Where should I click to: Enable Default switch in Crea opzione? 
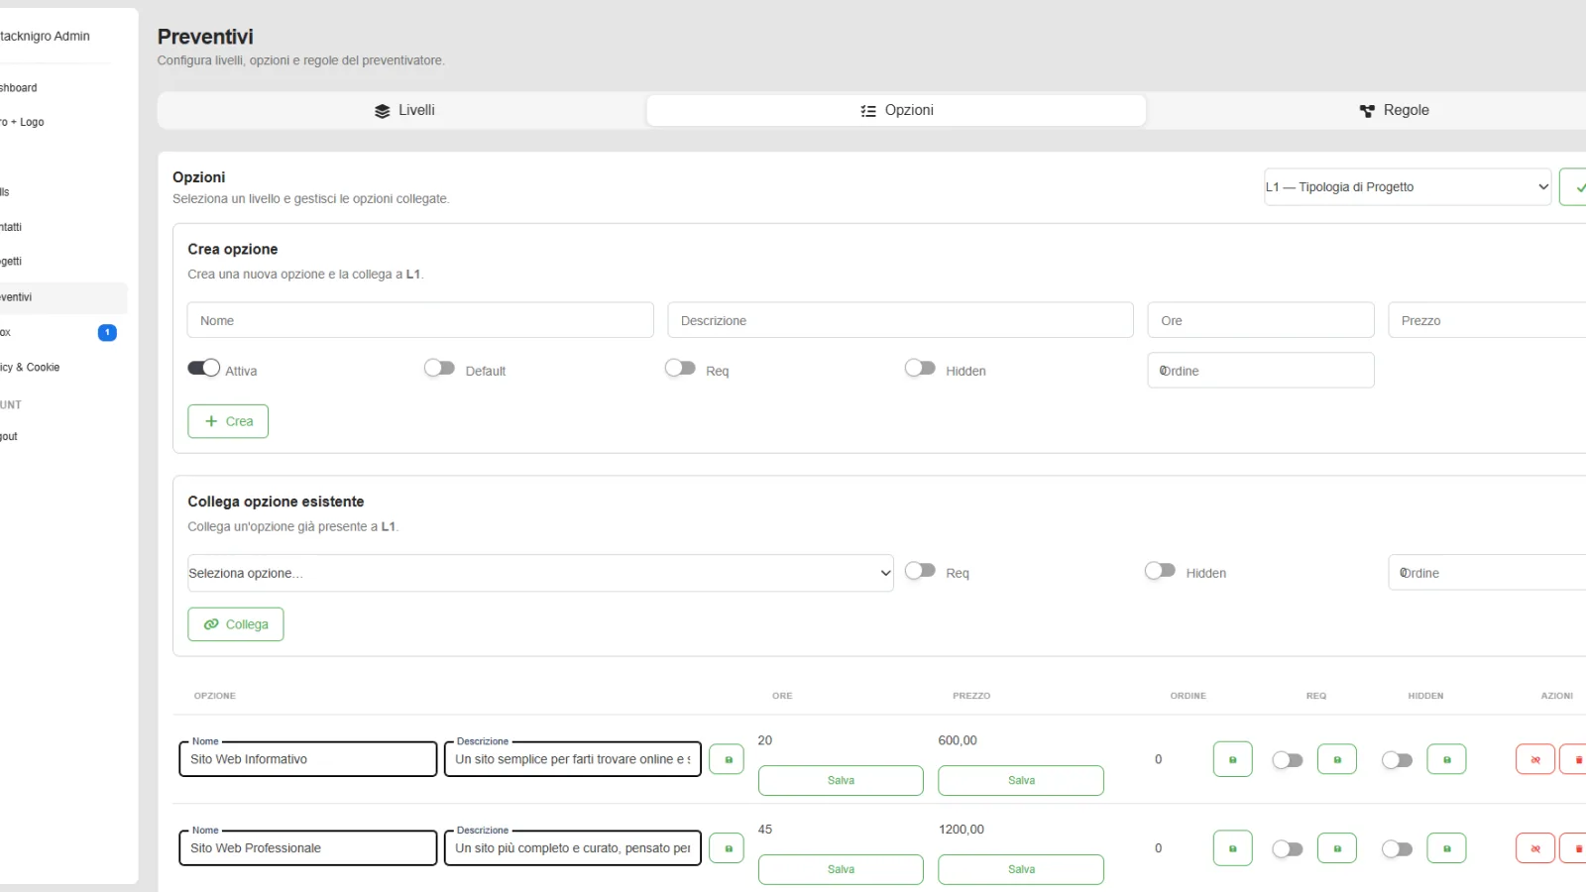[x=439, y=368]
